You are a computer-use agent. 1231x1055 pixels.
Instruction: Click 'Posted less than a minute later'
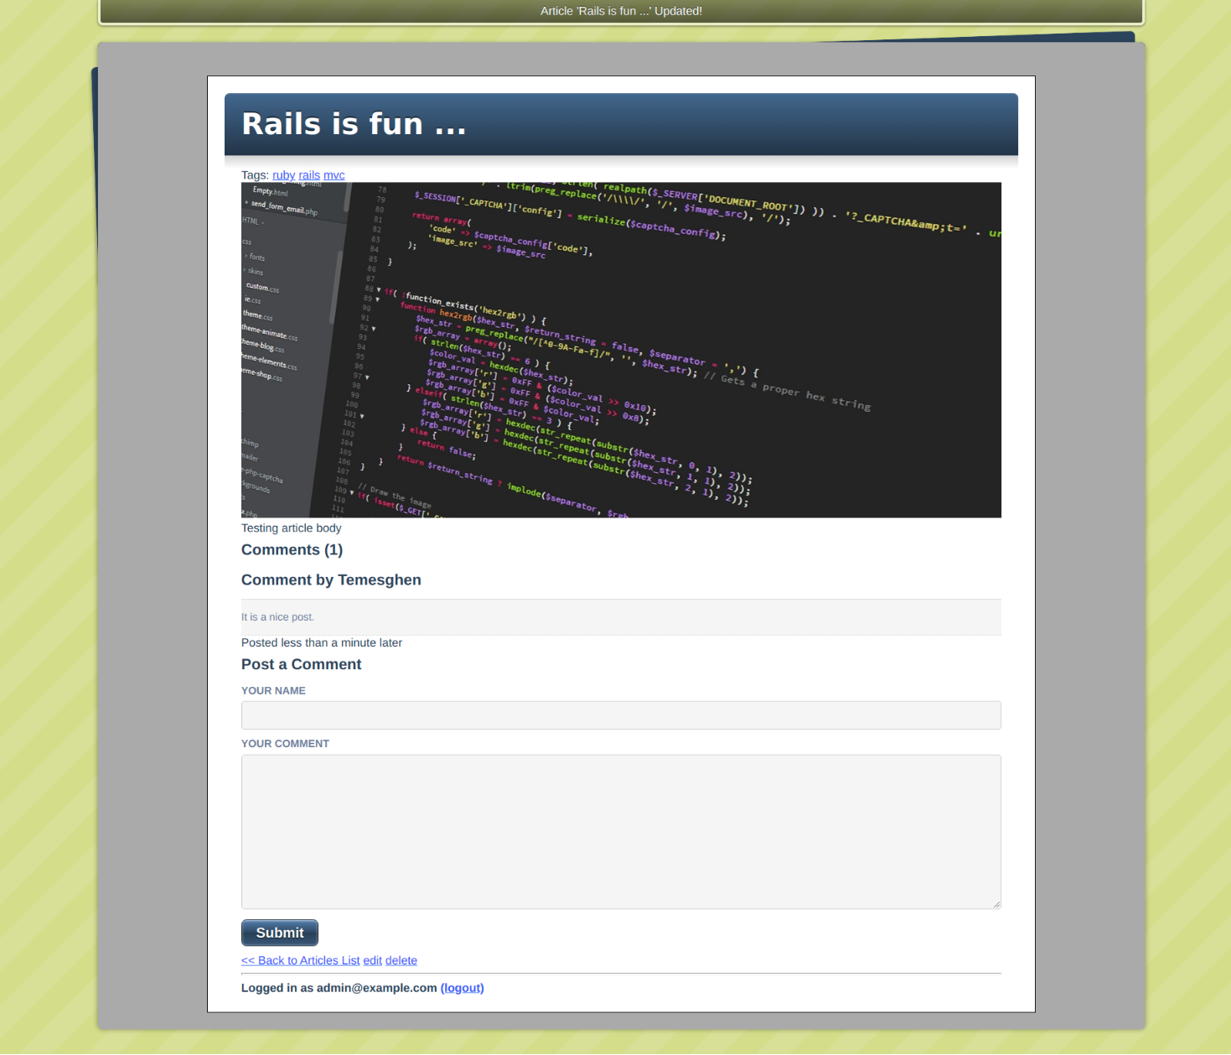tap(322, 642)
